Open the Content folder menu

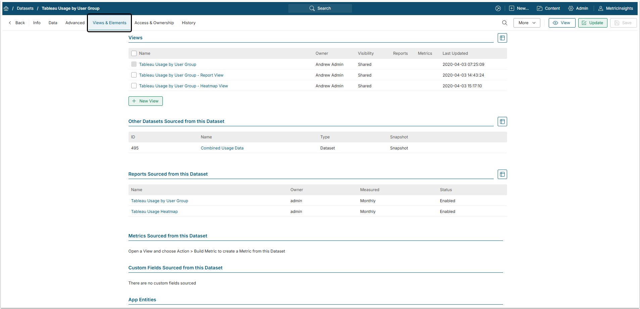coord(548,8)
